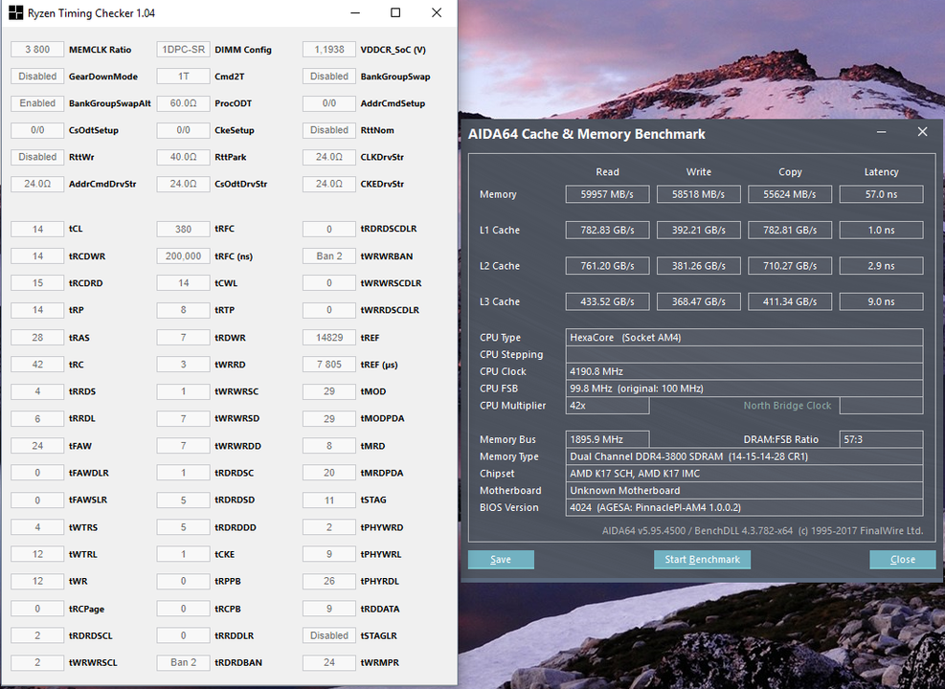
Task: Select the tRC field showing 42
Action: [x=37, y=365]
